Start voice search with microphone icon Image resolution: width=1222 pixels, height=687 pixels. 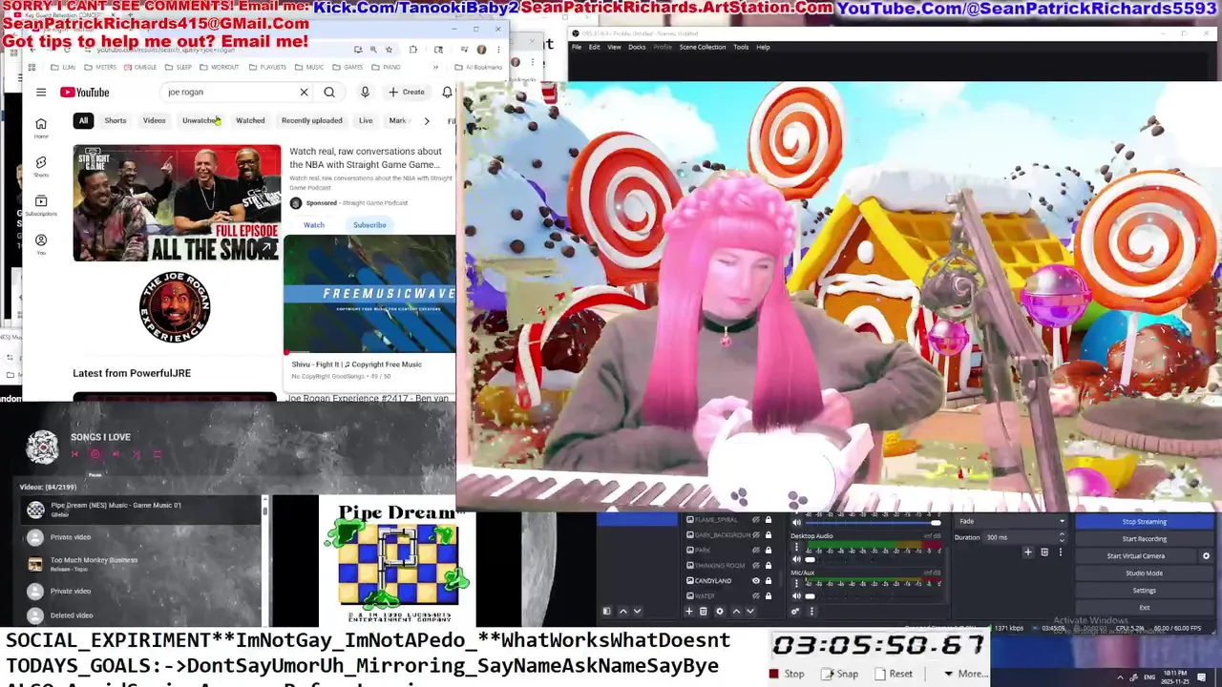(x=365, y=93)
